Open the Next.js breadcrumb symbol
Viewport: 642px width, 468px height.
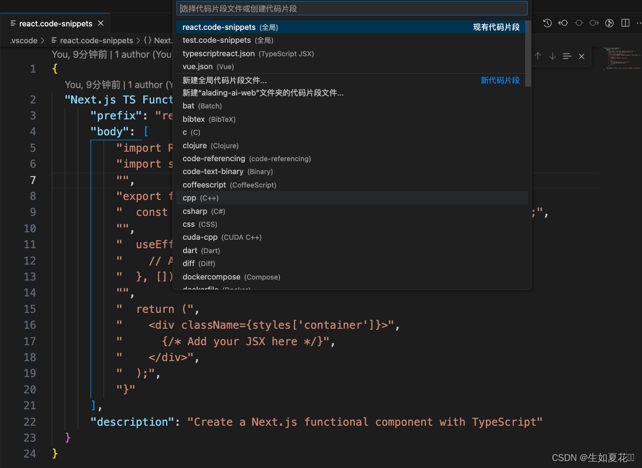pyautogui.click(x=158, y=40)
